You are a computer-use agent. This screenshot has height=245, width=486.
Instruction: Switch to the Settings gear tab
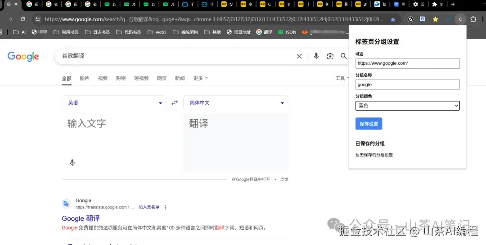418,4
